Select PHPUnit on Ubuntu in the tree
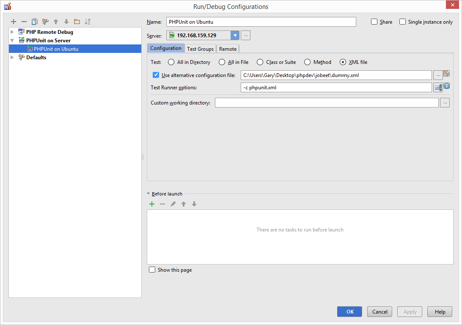Image resolution: width=462 pixels, height=325 pixels. click(75, 49)
